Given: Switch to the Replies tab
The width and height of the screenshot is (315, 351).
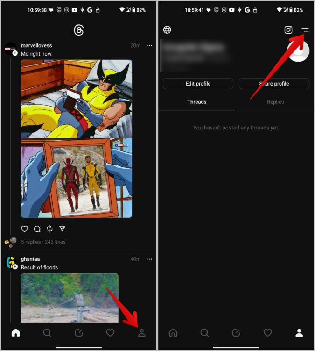Looking at the screenshot, I should click(x=275, y=102).
